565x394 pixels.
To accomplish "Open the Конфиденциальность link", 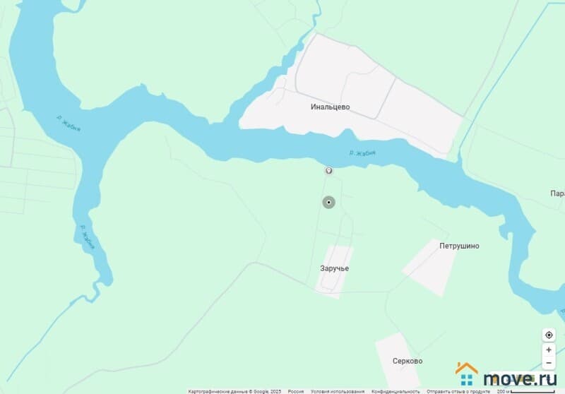I will click(395, 391).
